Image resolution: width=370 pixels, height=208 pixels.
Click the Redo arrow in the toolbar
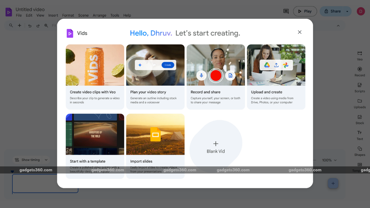[38, 26]
